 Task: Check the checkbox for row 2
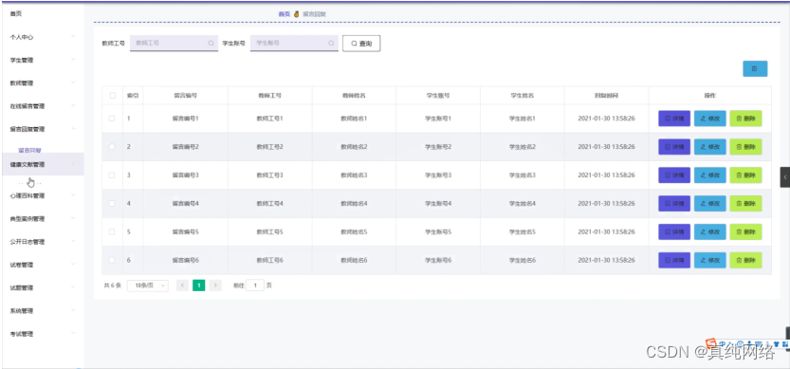tap(112, 147)
